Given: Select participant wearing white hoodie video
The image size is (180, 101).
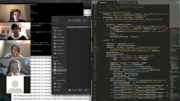Looking at the screenshot, I should [x=15, y=31].
